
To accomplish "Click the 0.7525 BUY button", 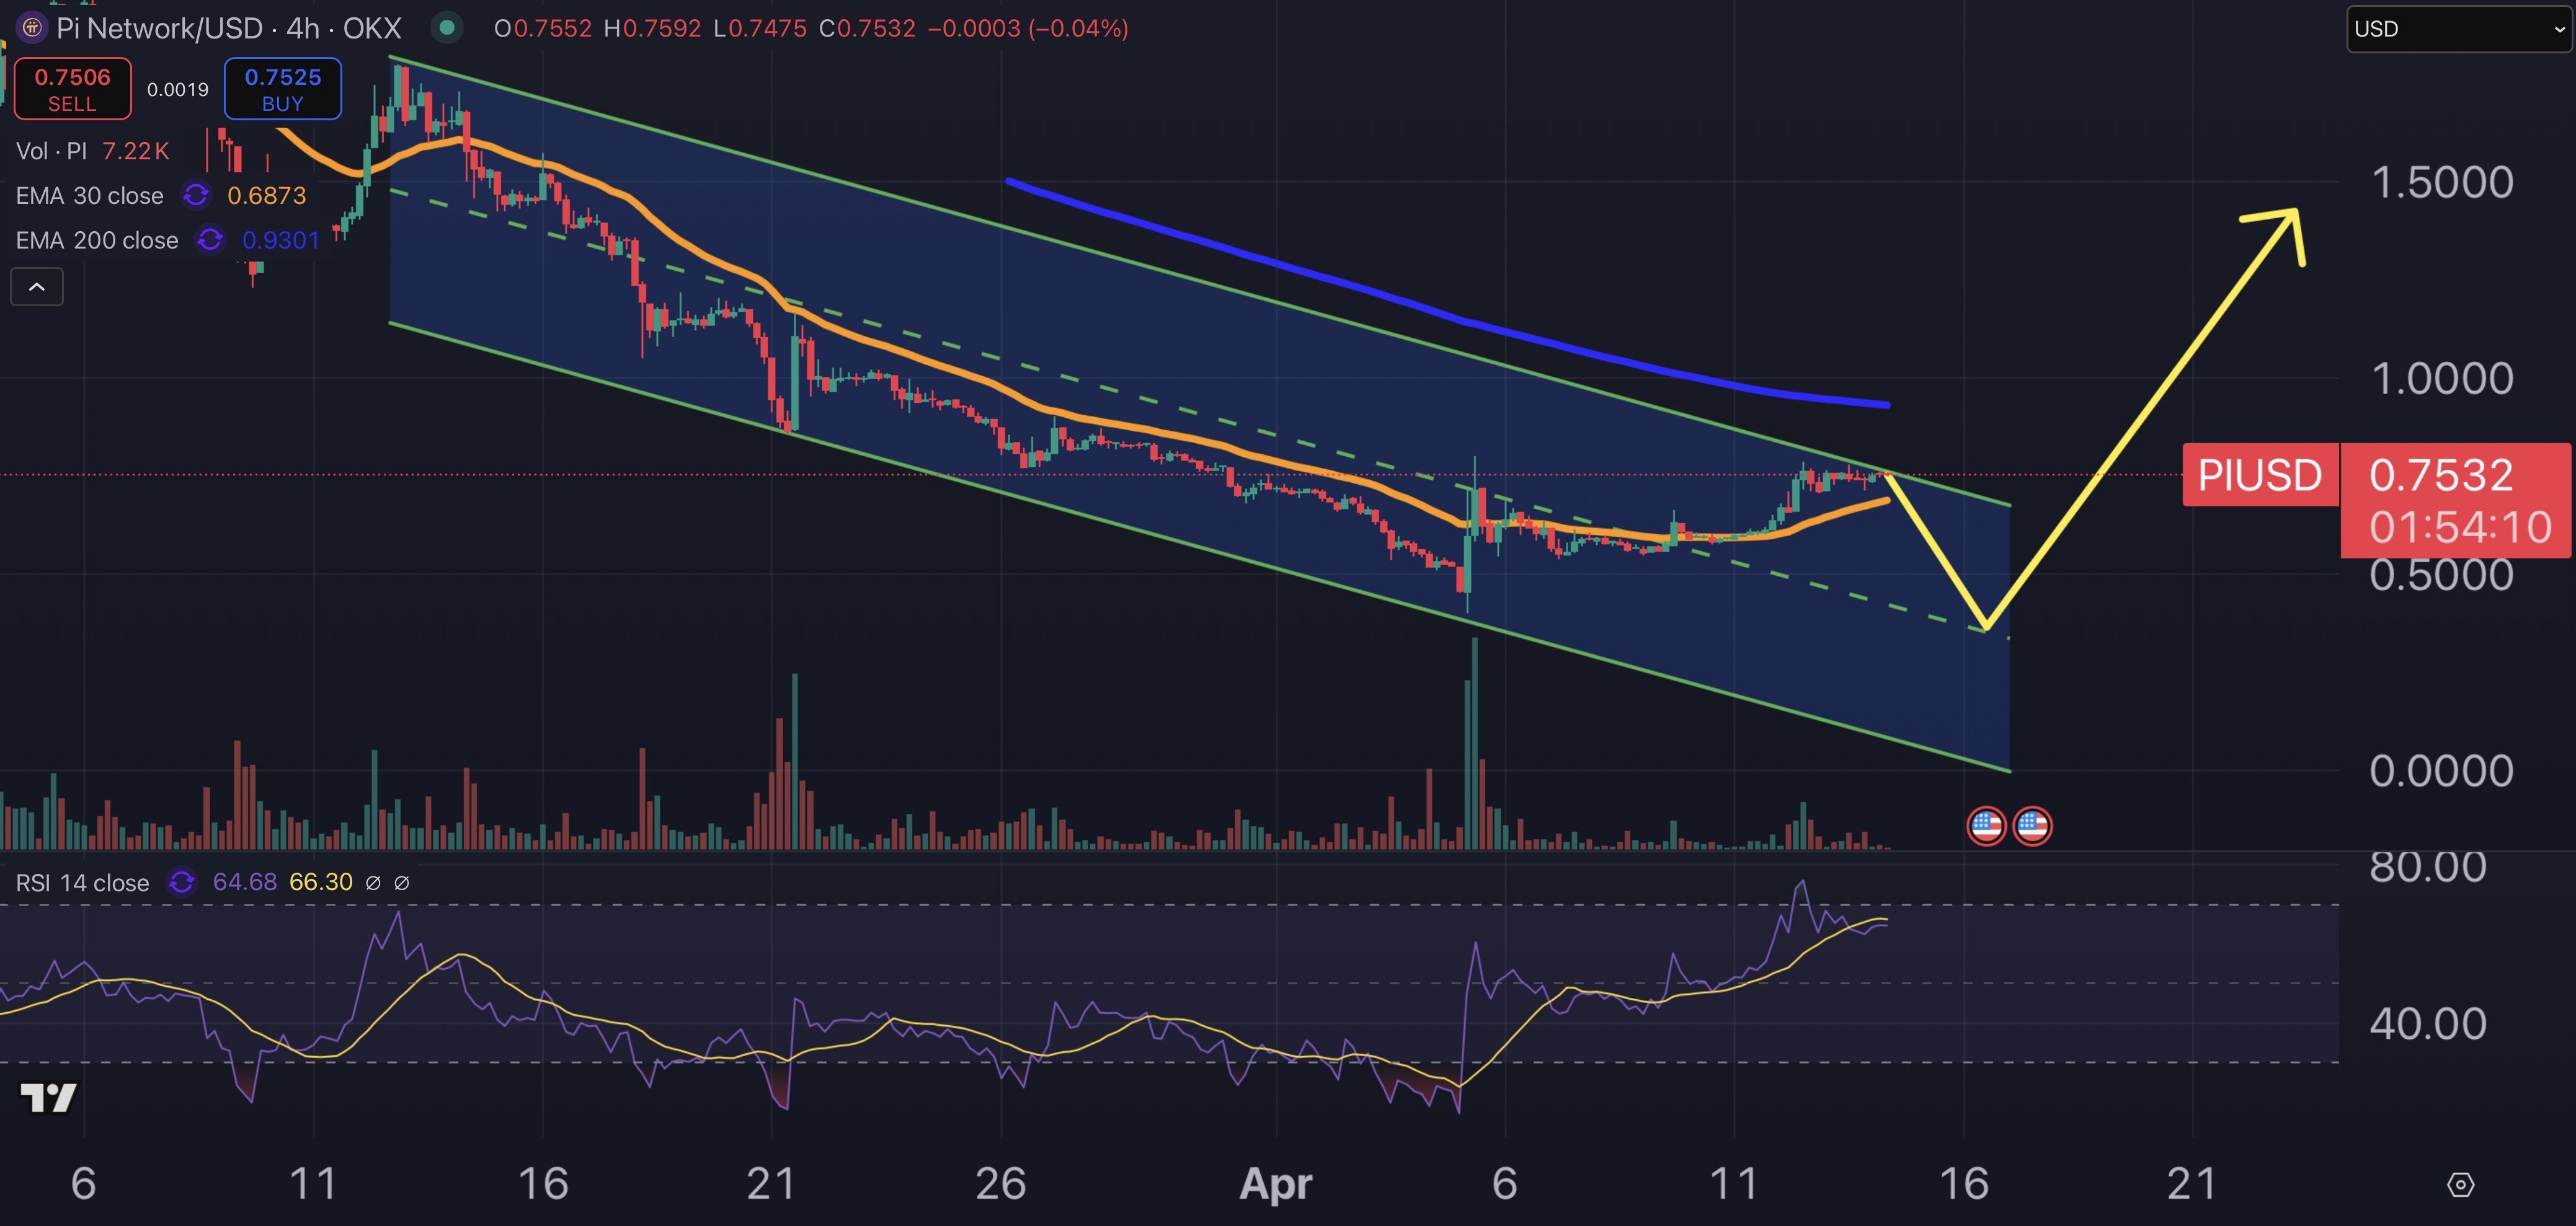I will [x=283, y=89].
